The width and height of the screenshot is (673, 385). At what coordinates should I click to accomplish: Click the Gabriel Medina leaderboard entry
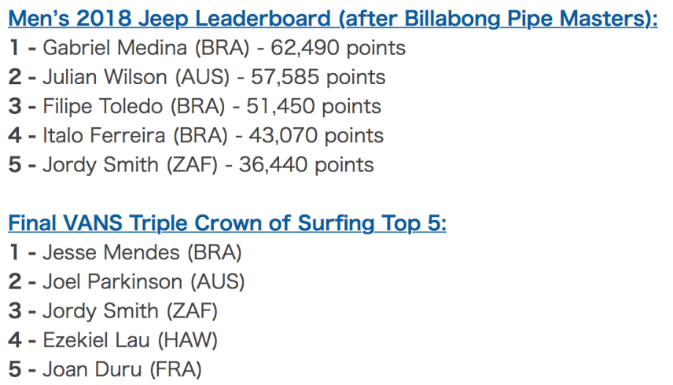[207, 48]
